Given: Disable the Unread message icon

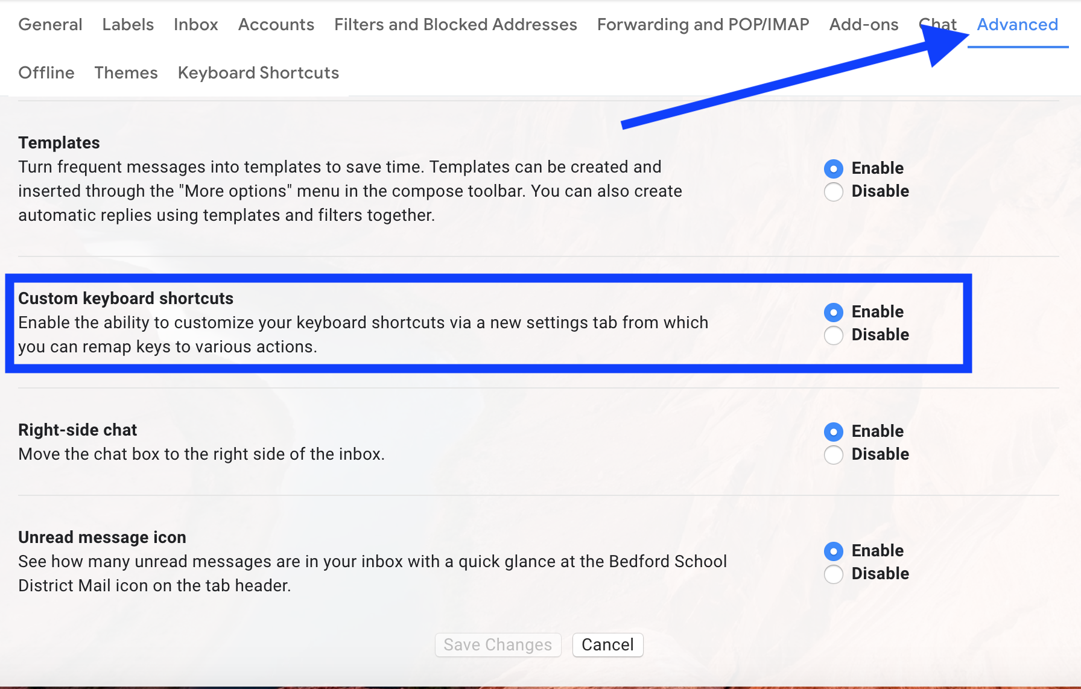Looking at the screenshot, I should click(x=834, y=574).
